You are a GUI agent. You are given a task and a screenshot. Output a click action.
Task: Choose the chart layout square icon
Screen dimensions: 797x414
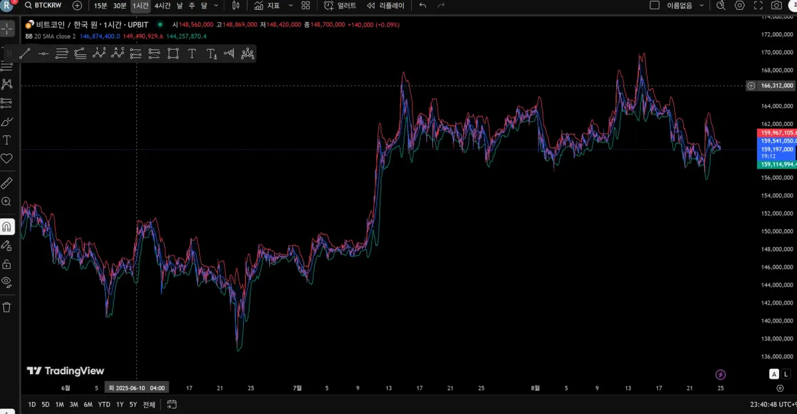(x=654, y=5)
